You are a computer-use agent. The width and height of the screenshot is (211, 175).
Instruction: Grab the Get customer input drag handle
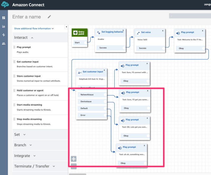point(14,62)
